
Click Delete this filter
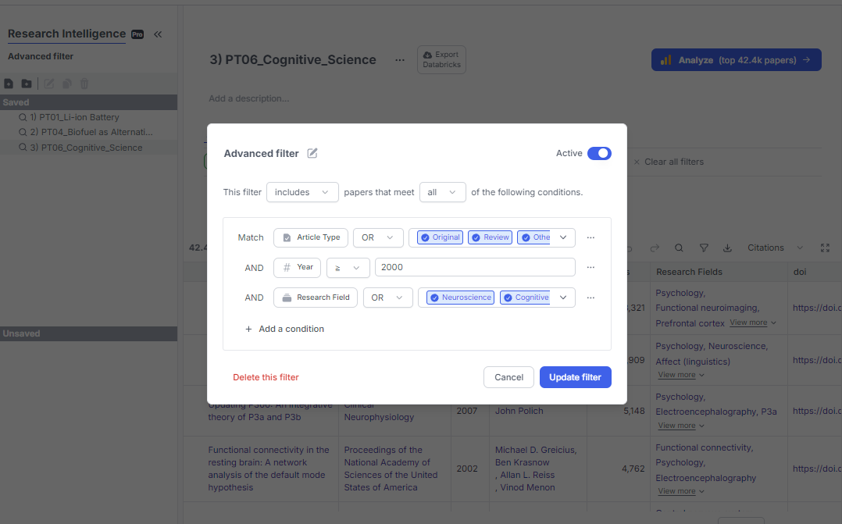pyautogui.click(x=266, y=377)
